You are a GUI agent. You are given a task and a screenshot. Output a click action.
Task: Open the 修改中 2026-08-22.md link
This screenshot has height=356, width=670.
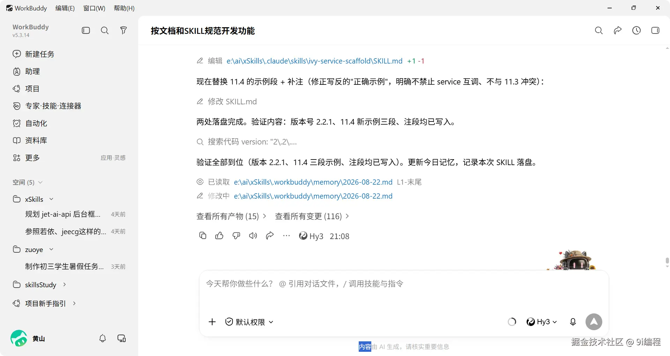coord(313,196)
